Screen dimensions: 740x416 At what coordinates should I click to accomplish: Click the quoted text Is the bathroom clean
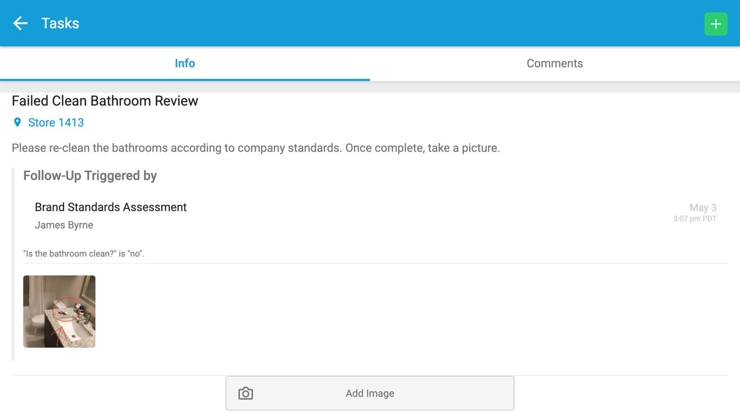tap(85, 253)
